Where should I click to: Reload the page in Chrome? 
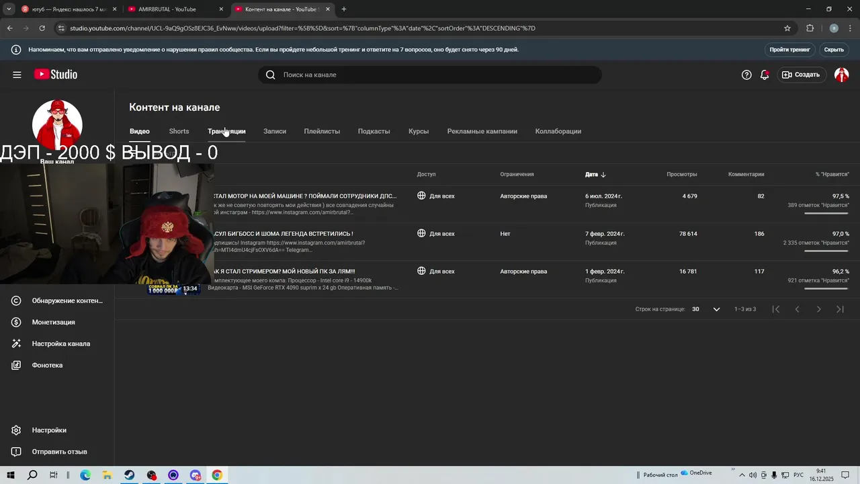click(x=42, y=28)
